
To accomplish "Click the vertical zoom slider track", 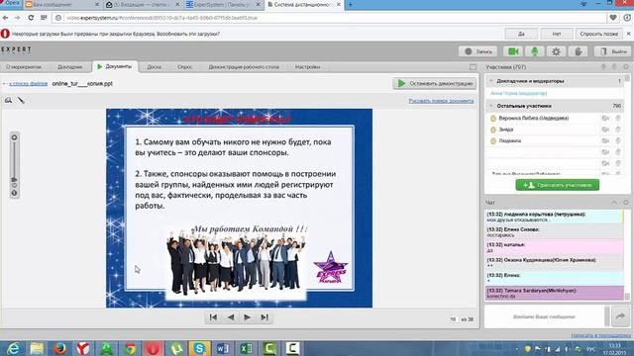I will 14,159.
